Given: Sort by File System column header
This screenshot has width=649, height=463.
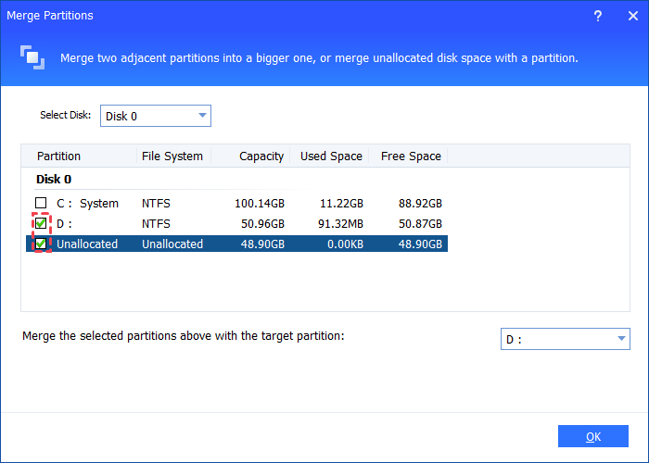Looking at the screenshot, I should click(x=173, y=156).
